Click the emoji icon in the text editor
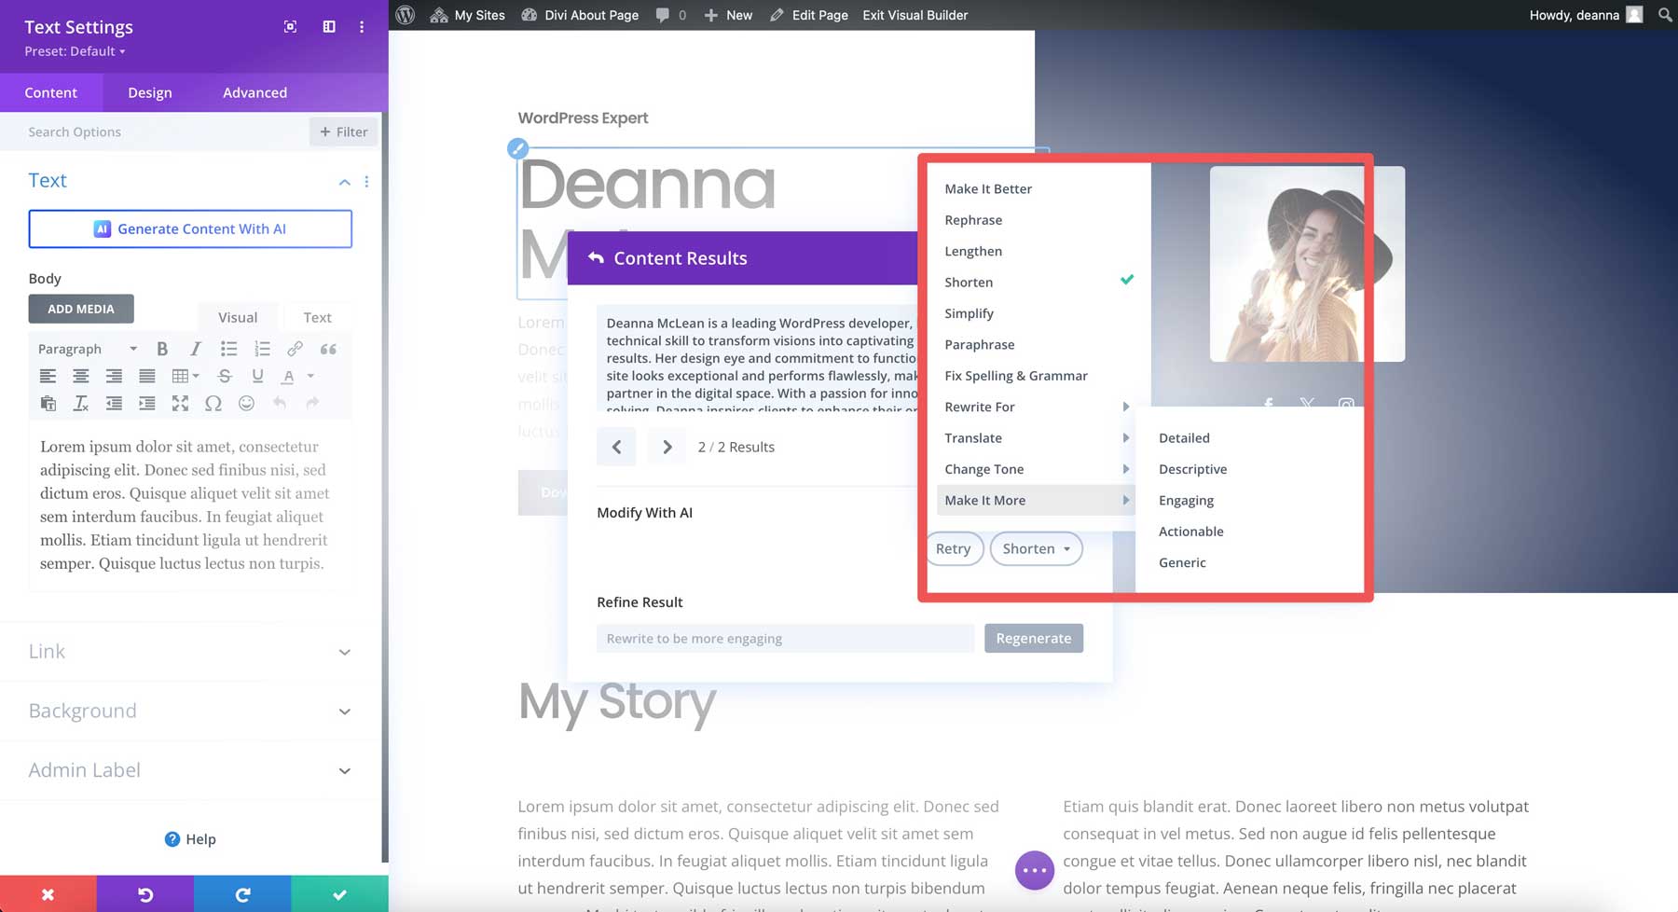The image size is (1678, 912). coord(247,403)
